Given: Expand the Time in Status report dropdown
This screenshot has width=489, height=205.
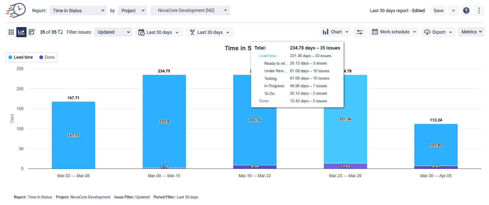Looking at the screenshot, I should click(x=78, y=10).
